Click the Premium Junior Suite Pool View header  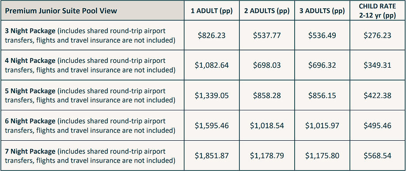[x=92, y=11]
